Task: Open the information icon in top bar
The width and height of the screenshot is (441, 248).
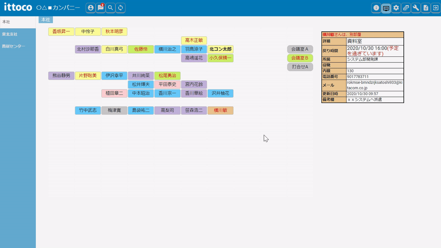Action: [x=376, y=8]
